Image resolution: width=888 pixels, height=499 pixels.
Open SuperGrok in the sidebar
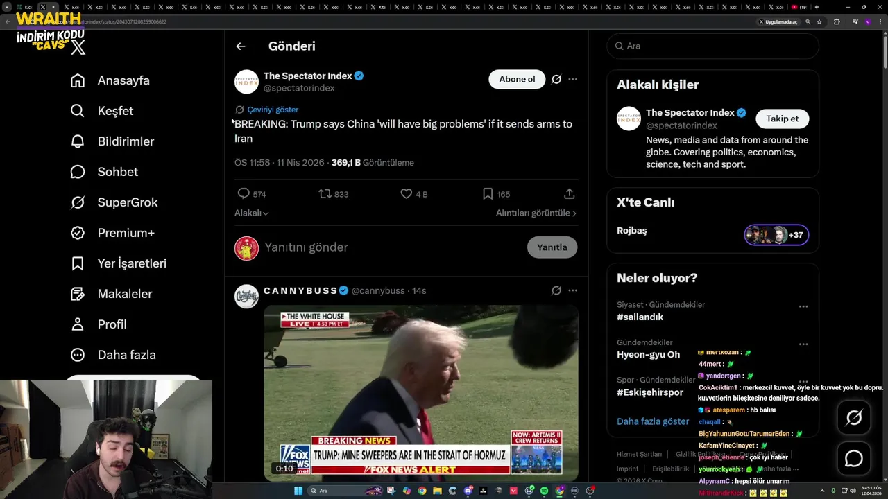point(114,202)
